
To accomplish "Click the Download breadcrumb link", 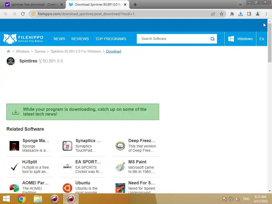I will 113,51.
